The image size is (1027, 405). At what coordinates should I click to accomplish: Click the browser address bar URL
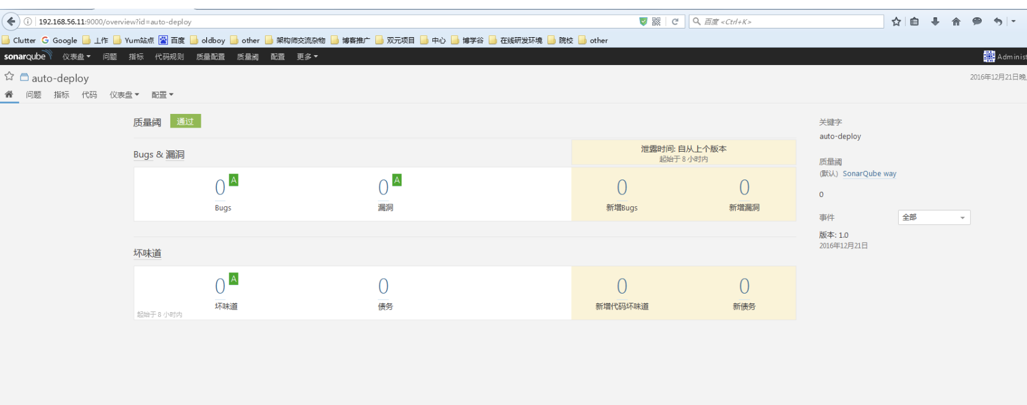point(115,22)
